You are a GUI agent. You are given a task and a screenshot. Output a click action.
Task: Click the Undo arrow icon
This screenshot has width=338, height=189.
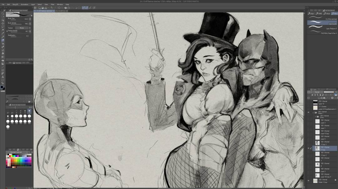[52, 8]
